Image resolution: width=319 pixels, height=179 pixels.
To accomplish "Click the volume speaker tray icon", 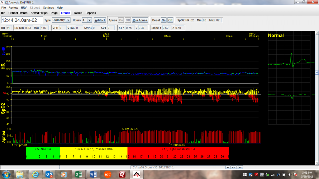I will tap(290, 175).
